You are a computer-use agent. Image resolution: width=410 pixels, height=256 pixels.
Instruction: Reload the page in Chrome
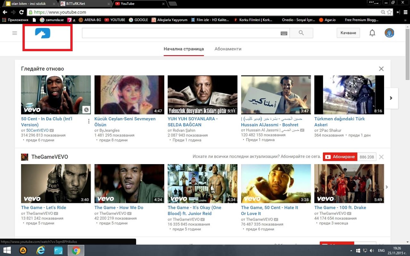click(21, 12)
